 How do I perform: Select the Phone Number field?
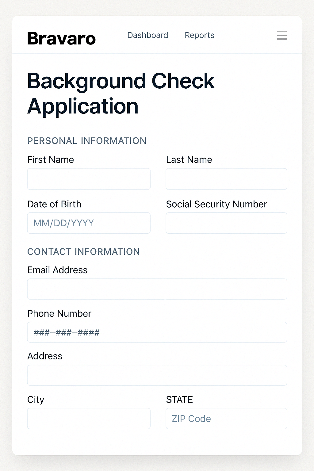coord(157,332)
